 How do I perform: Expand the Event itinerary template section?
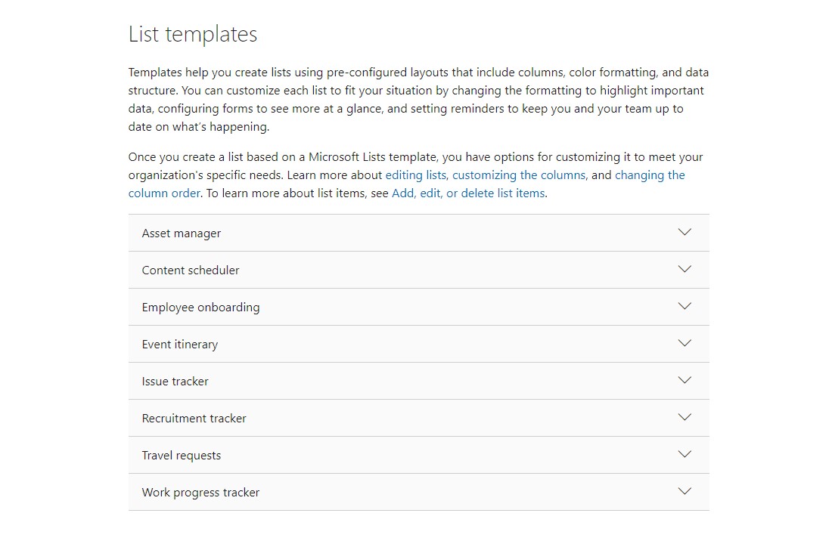(418, 343)
